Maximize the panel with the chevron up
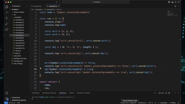This screenshot has height=104, width=185. coord(175,93)
